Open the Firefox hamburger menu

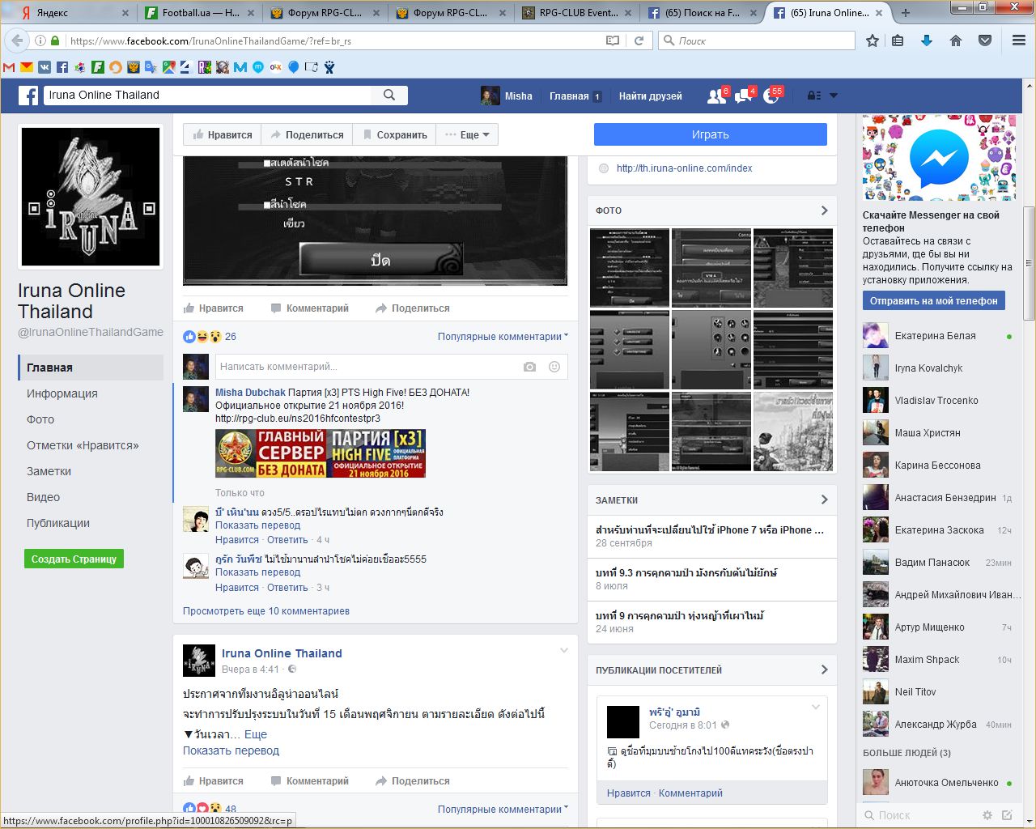(1019, 40)
